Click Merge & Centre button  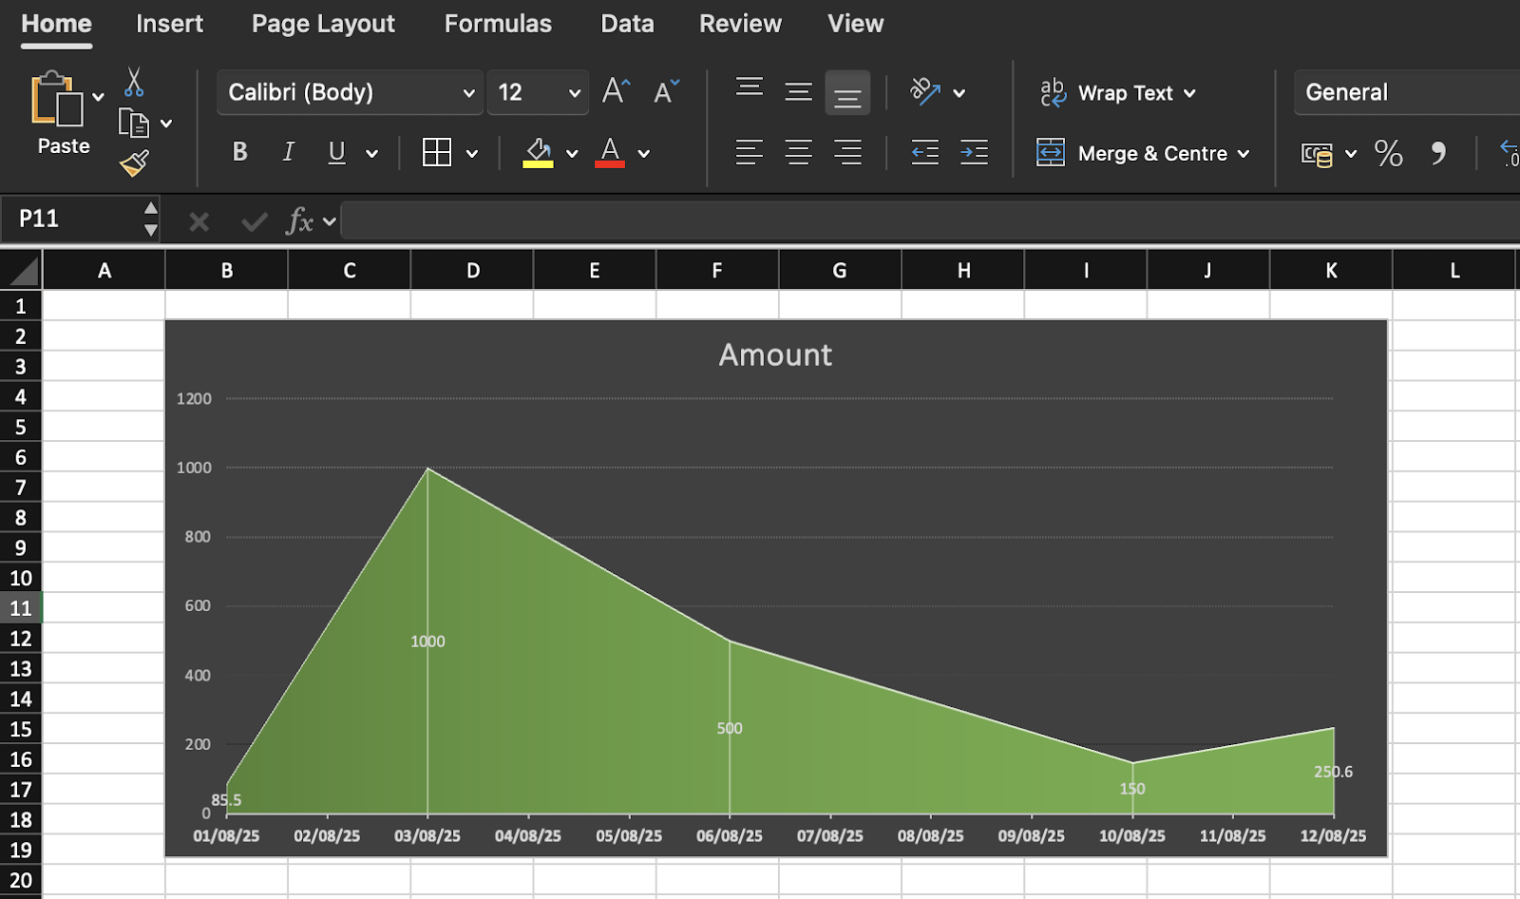click(1131, 153)
